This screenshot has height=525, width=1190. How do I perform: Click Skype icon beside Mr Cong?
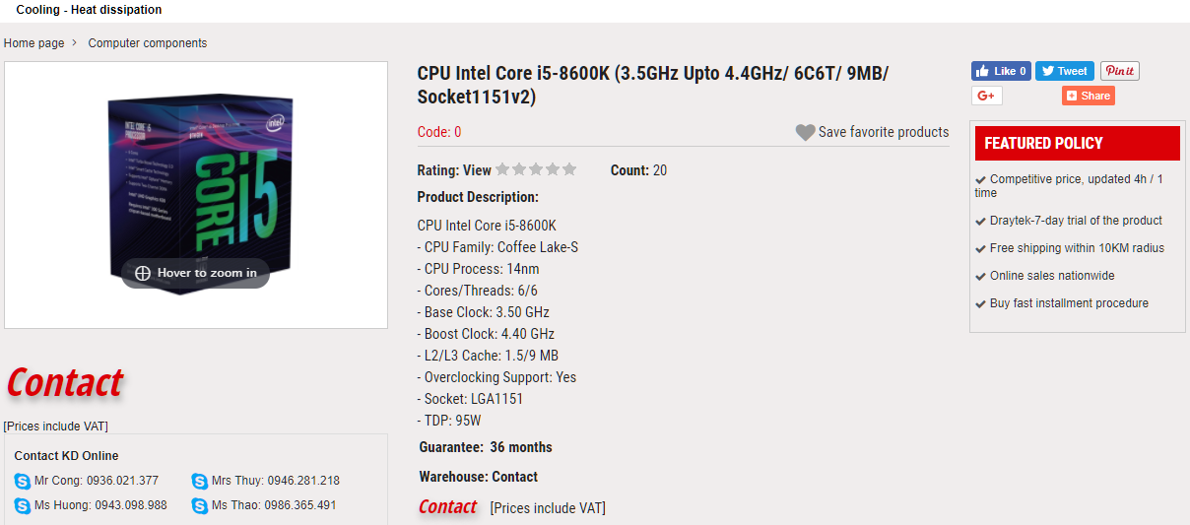click(x=22, y=481)
